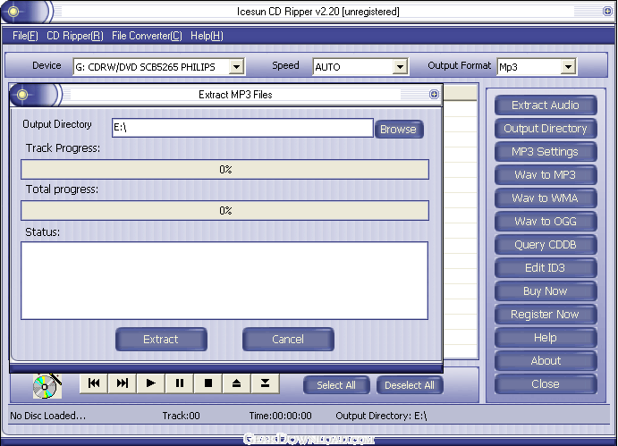Click the Output Directory side button
618x446 pixels.
tap(546, 129)
